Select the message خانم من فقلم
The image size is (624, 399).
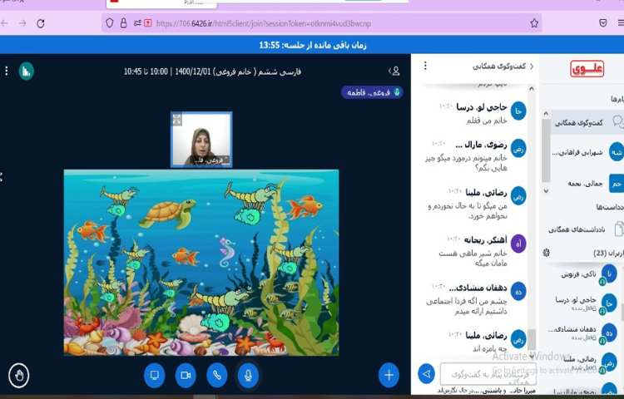(487, 121)
